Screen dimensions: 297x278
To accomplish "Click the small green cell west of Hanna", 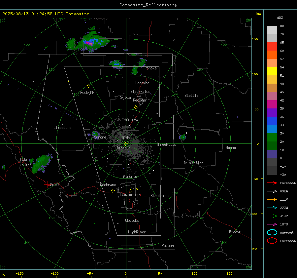I will tap(182, 137).
